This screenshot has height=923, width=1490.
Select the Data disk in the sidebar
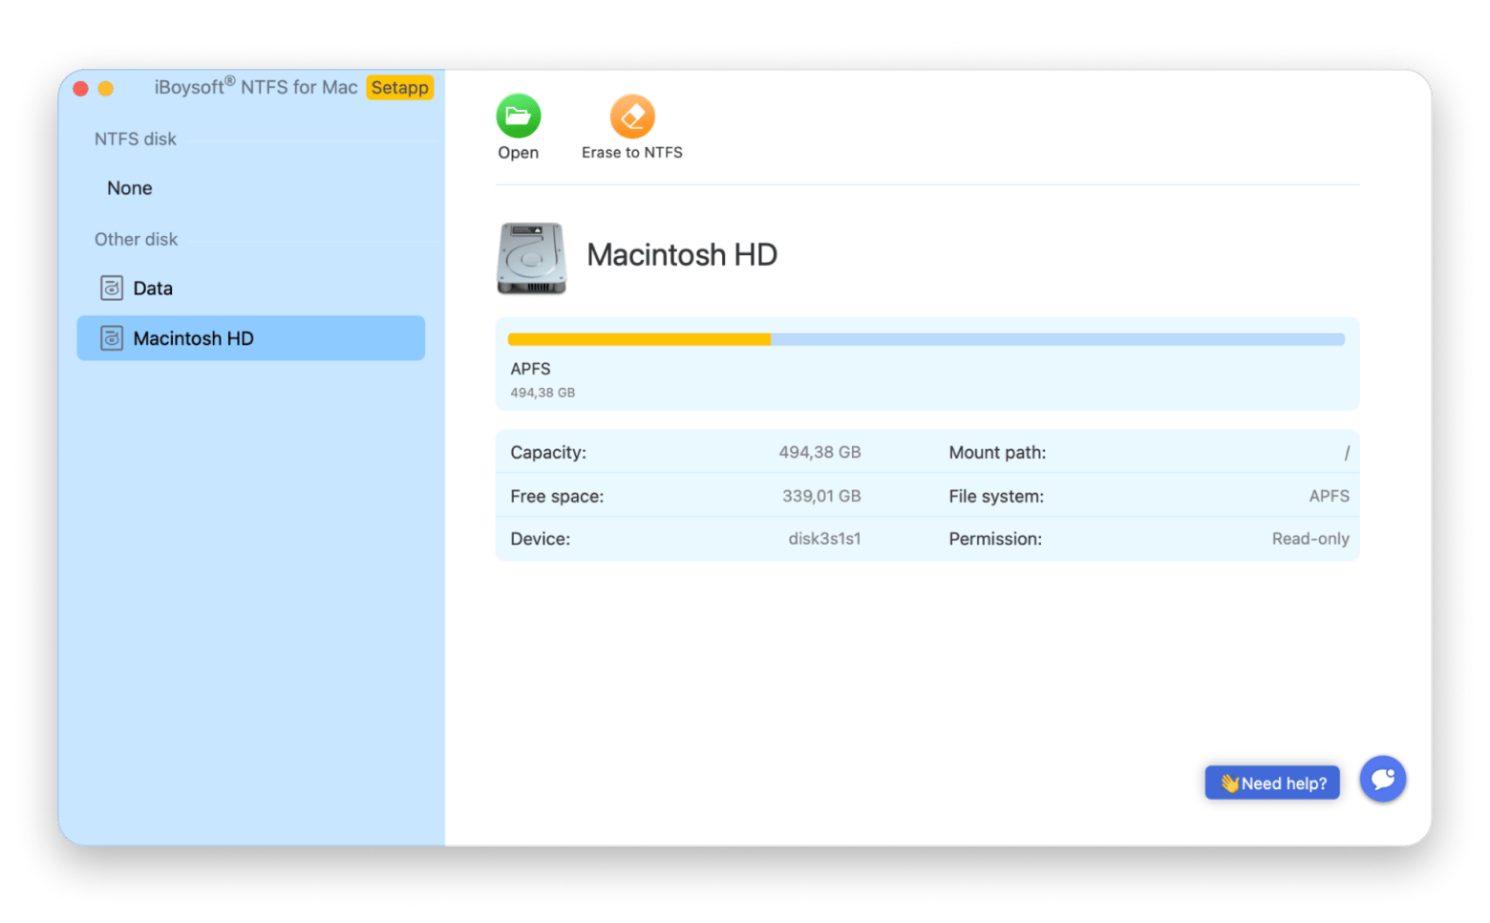[x=153, y=289]
